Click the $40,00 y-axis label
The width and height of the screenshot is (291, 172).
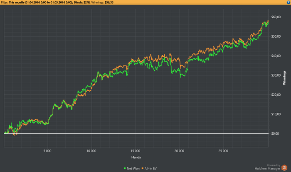276,56
